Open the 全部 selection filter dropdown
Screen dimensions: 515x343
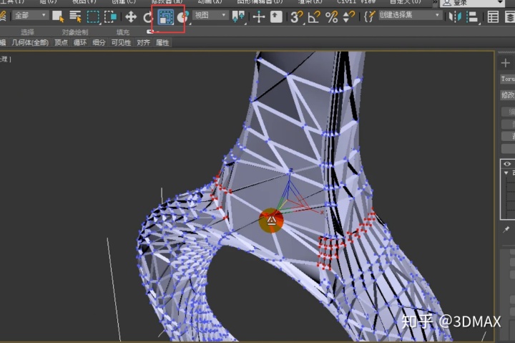click(x=31, y=16)
